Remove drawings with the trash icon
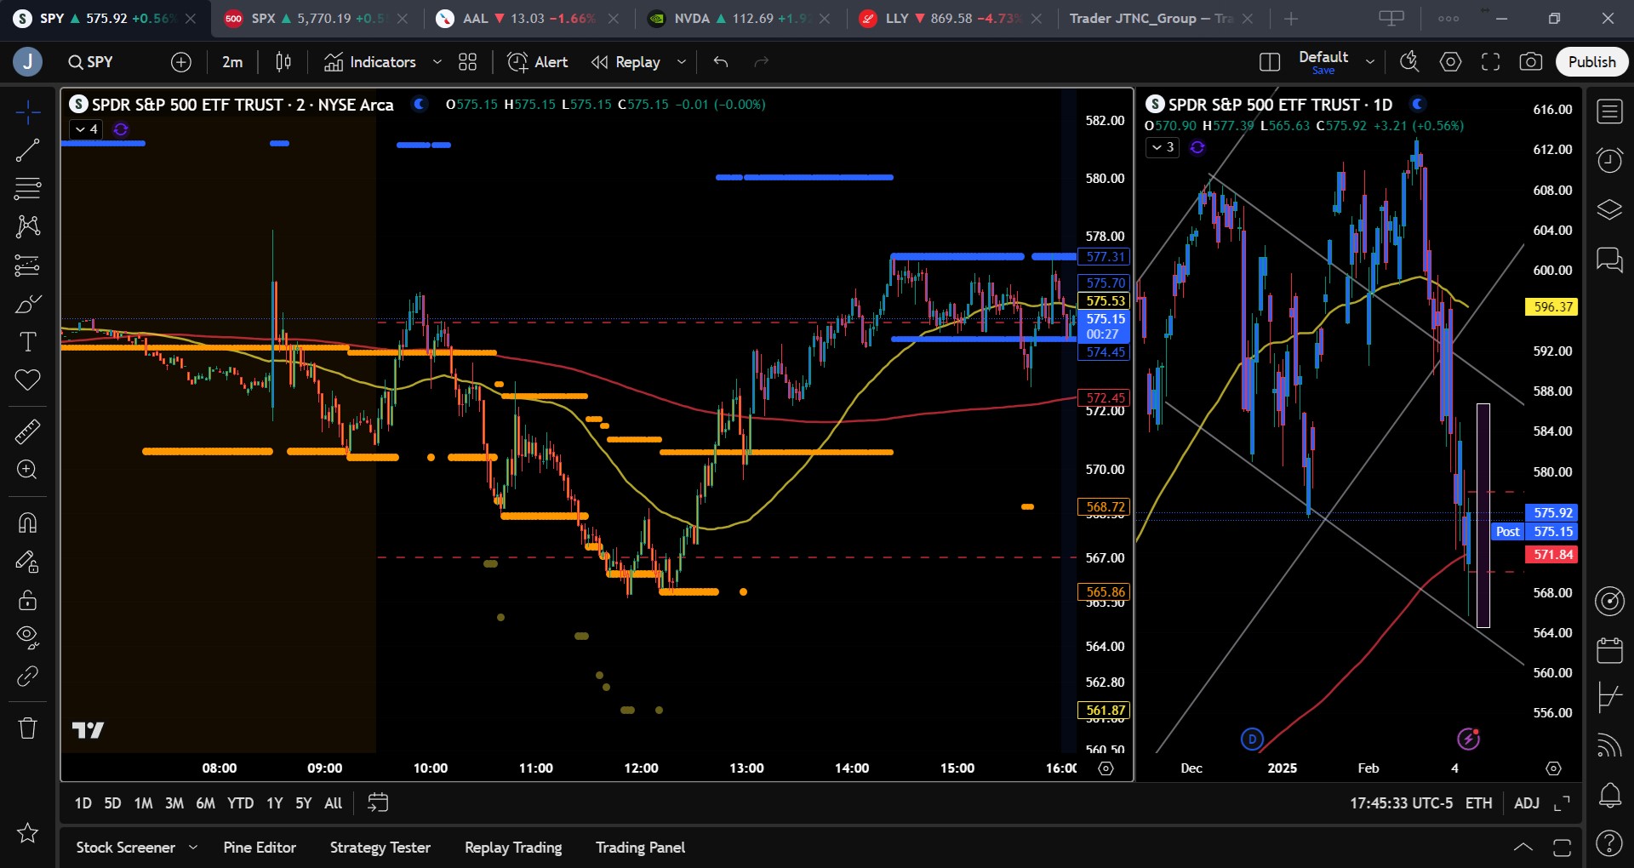 coord(27,728)
